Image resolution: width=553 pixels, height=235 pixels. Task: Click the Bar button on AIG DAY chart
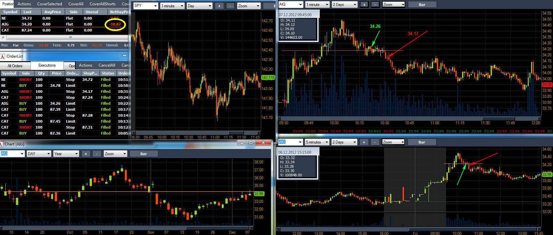(x=143, y=154)
